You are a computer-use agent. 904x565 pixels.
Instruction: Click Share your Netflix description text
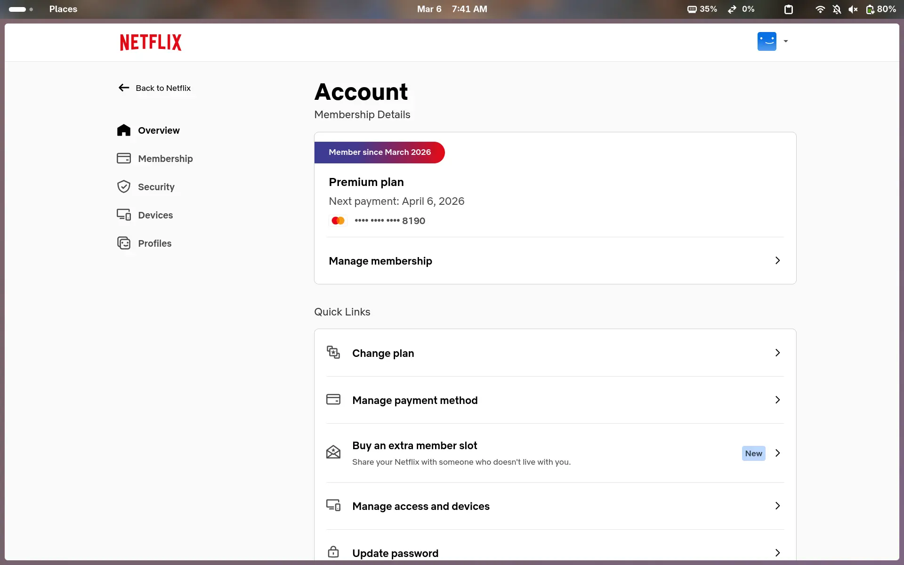tap(461, 462)
